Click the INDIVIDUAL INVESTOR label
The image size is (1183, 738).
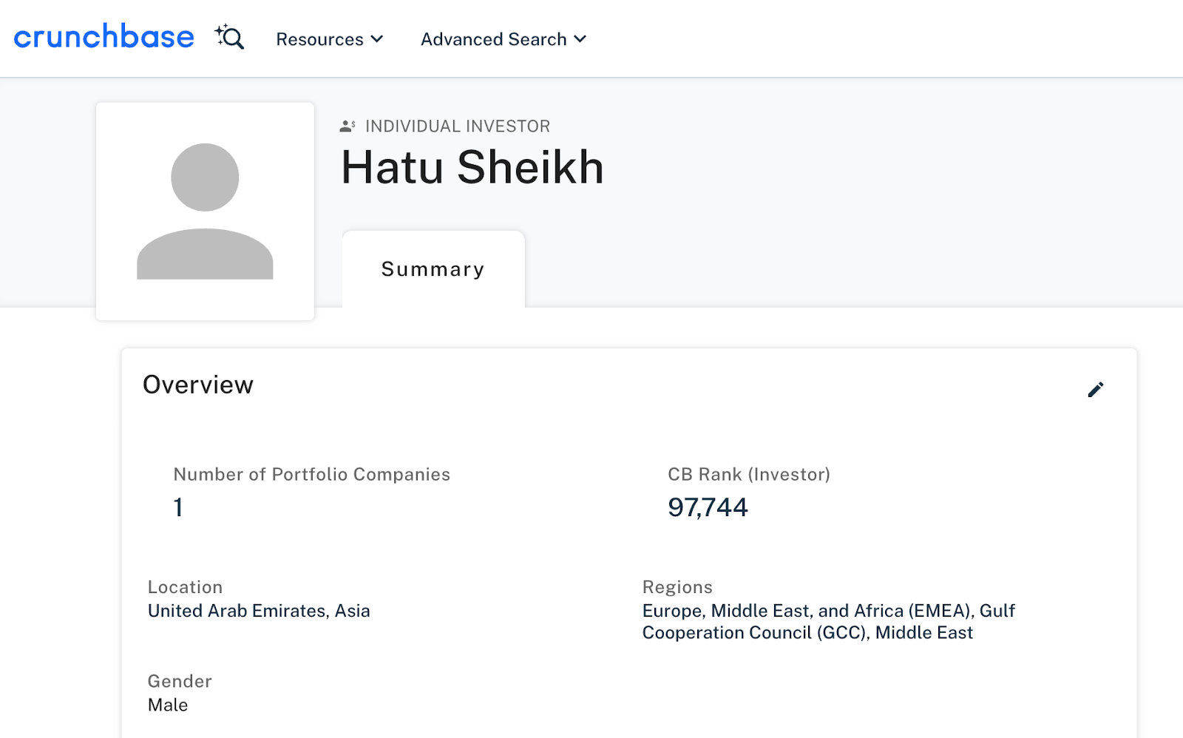coord(457,126)
